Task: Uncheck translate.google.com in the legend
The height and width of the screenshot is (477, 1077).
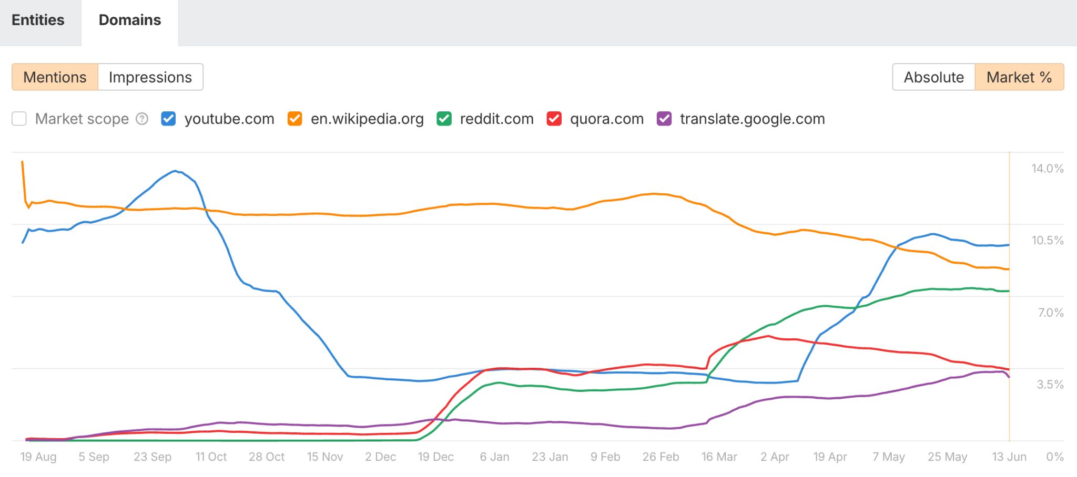Action: (665, 119)
